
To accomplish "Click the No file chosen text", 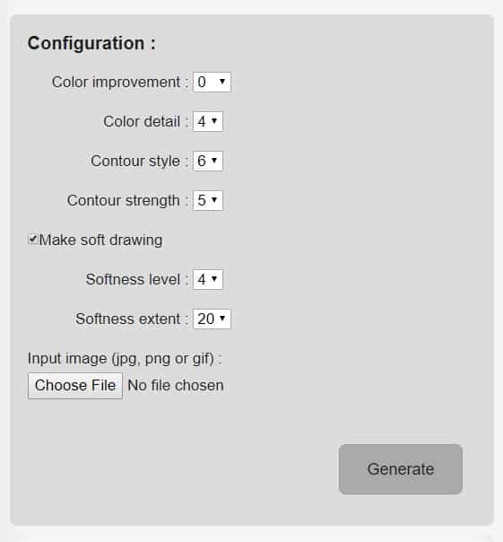I will [x=176, y=386].
